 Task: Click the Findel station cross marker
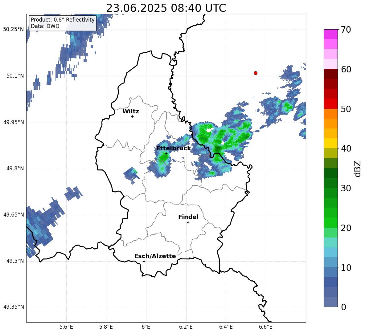click(188, 222)
